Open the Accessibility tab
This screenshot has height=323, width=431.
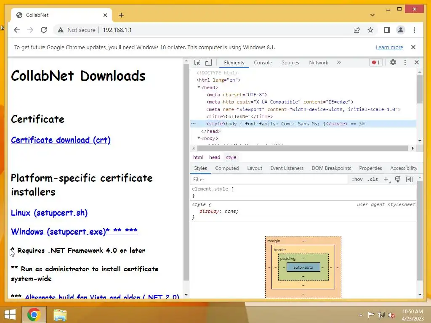click(404, 168)
